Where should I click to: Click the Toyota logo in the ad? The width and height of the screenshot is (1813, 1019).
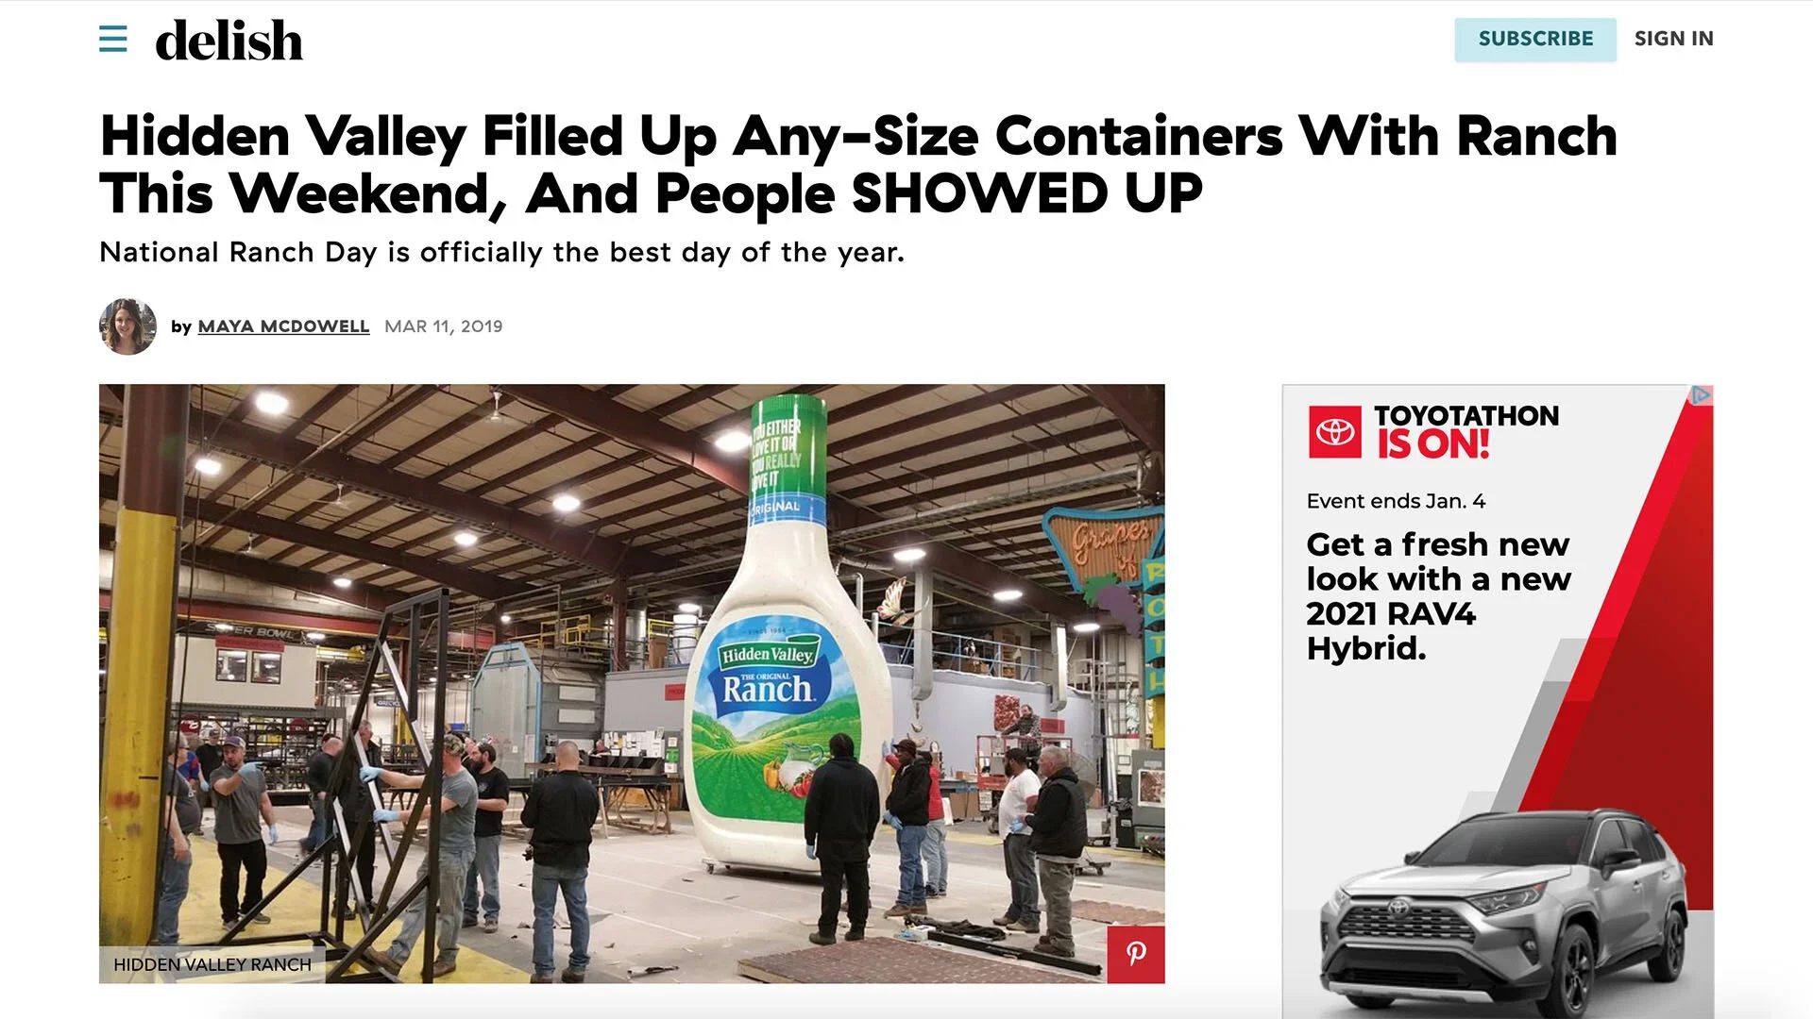point(1334,432)
